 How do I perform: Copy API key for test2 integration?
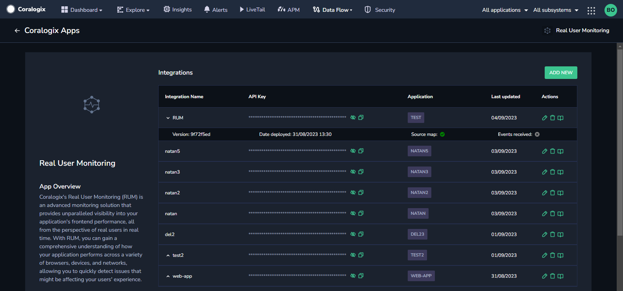[361, 255]
